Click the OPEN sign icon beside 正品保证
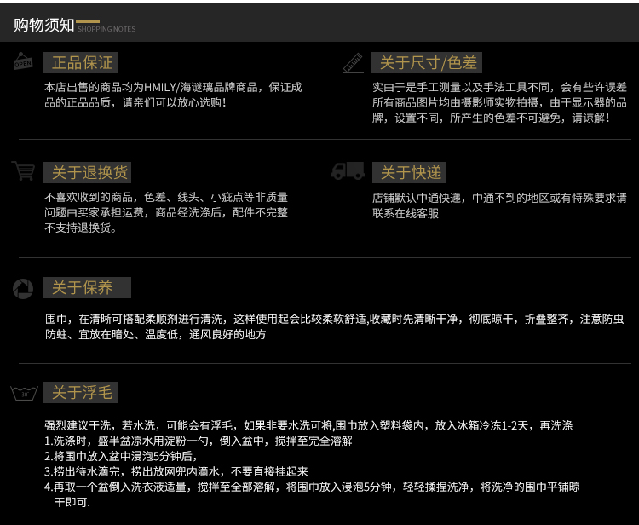This screenshot has width=639, height=525. [x=23, y=62]
